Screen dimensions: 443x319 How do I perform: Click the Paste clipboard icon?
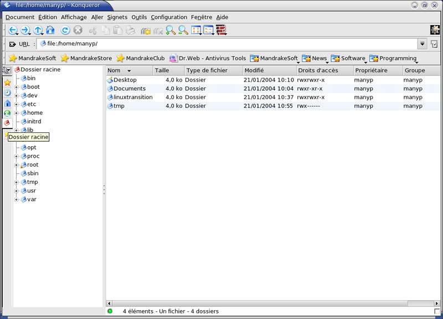[x=117, y=30]
